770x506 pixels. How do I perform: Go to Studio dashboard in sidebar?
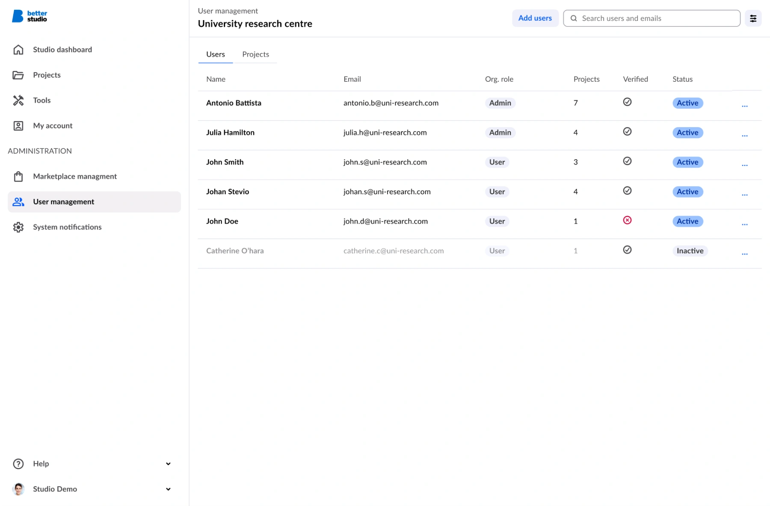click(x=94, y=50)
